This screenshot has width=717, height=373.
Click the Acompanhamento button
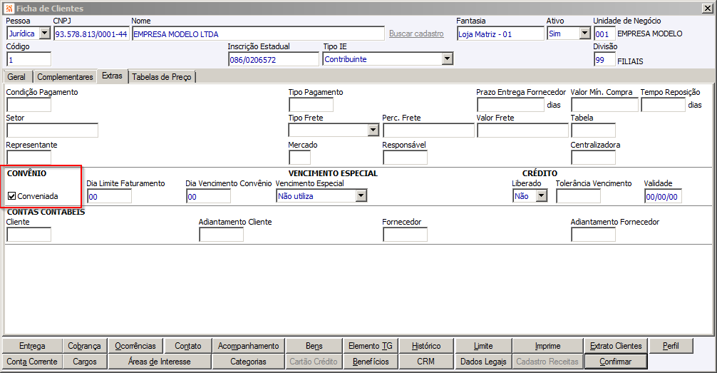click(x=248, y=346)
